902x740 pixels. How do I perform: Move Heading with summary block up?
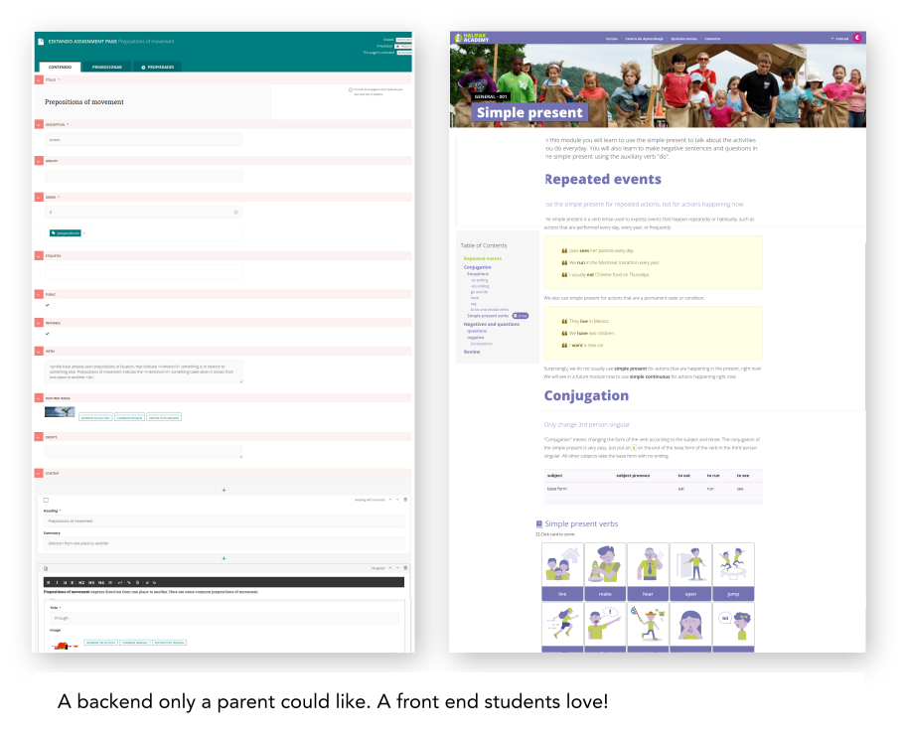point(389,500)
